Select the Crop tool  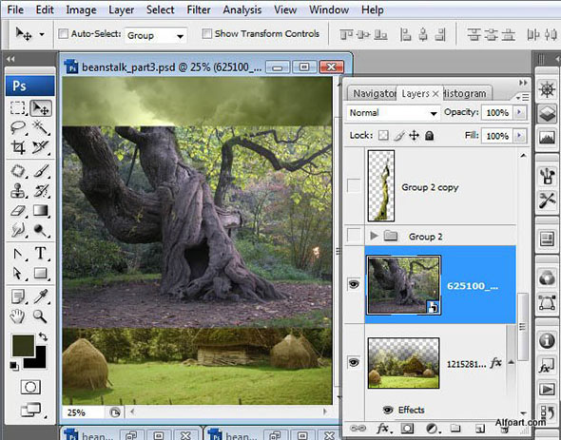click(x=18, y=146)
